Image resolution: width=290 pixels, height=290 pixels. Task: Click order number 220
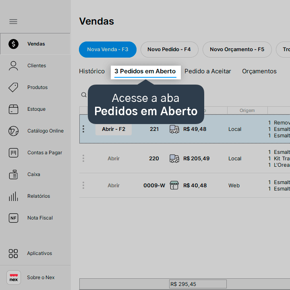(154, 159)
